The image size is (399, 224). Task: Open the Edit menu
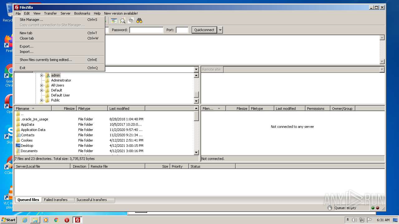[x=27, y=13]
